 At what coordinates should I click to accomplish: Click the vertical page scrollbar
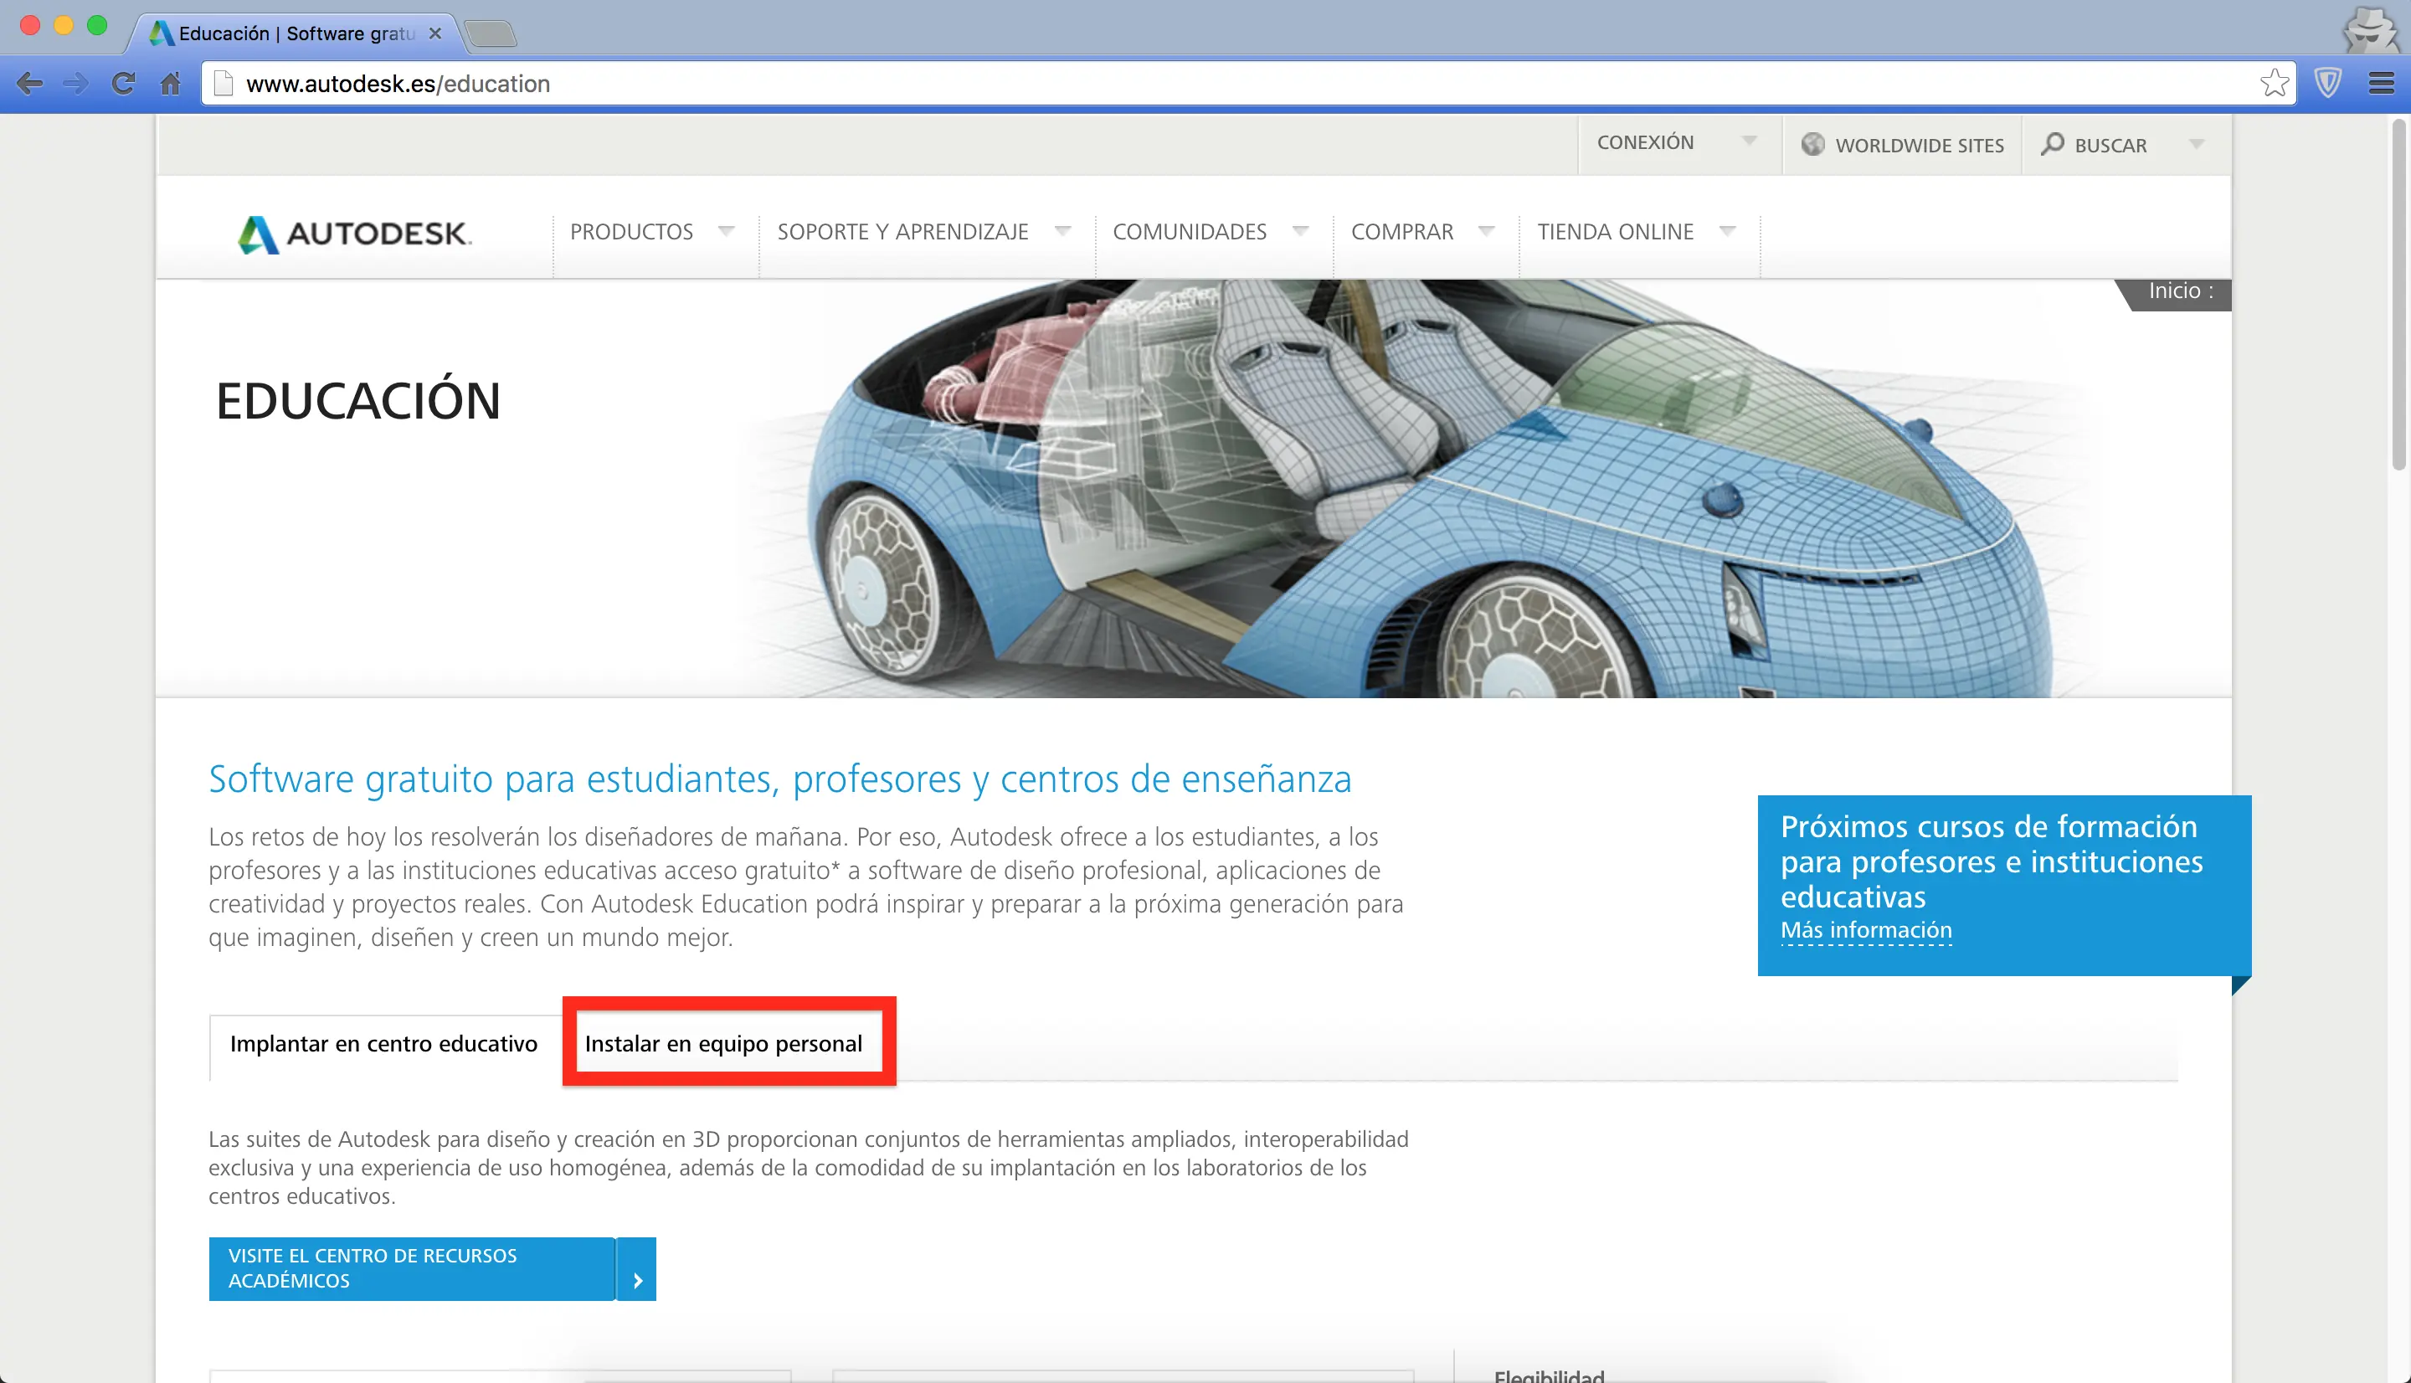pos(2399,295)
